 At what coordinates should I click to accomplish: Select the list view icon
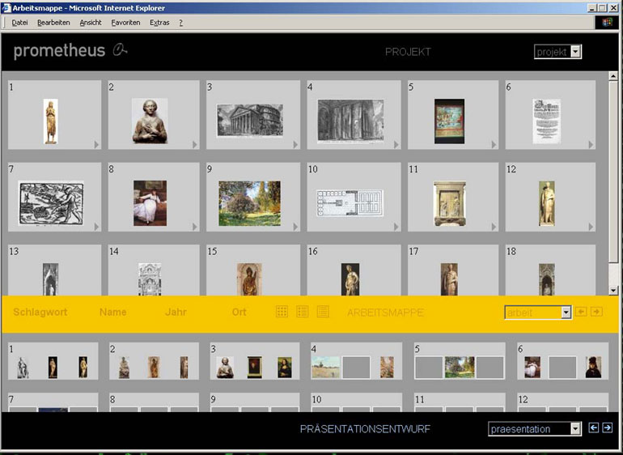[x=323, y=312]
